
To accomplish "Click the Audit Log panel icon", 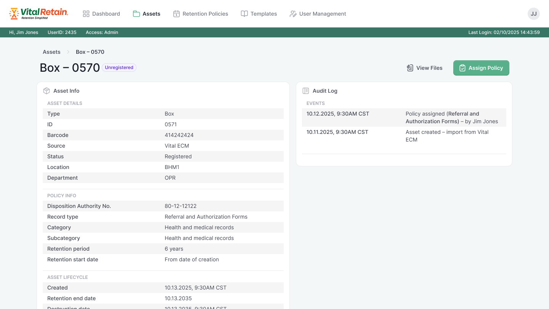I will pyautogui.click(x=306, y=91).
